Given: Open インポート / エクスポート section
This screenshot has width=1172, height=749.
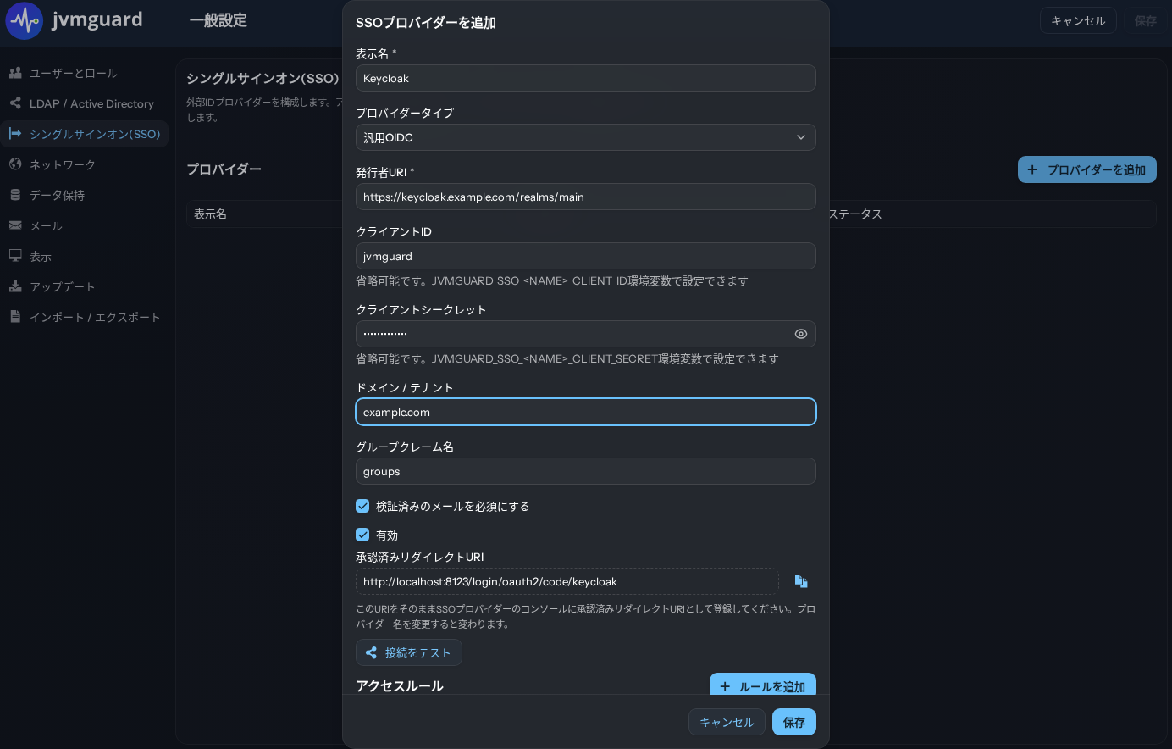Looking at the screenshot, I should [85, 317].
